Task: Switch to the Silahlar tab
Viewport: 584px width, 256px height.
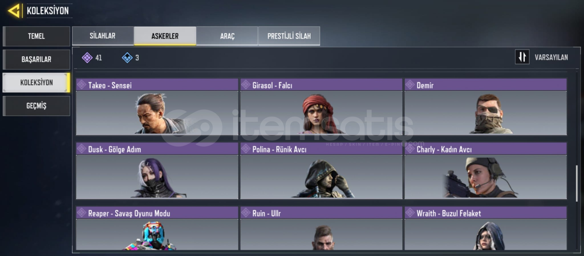Action: (x=103, y=36)
